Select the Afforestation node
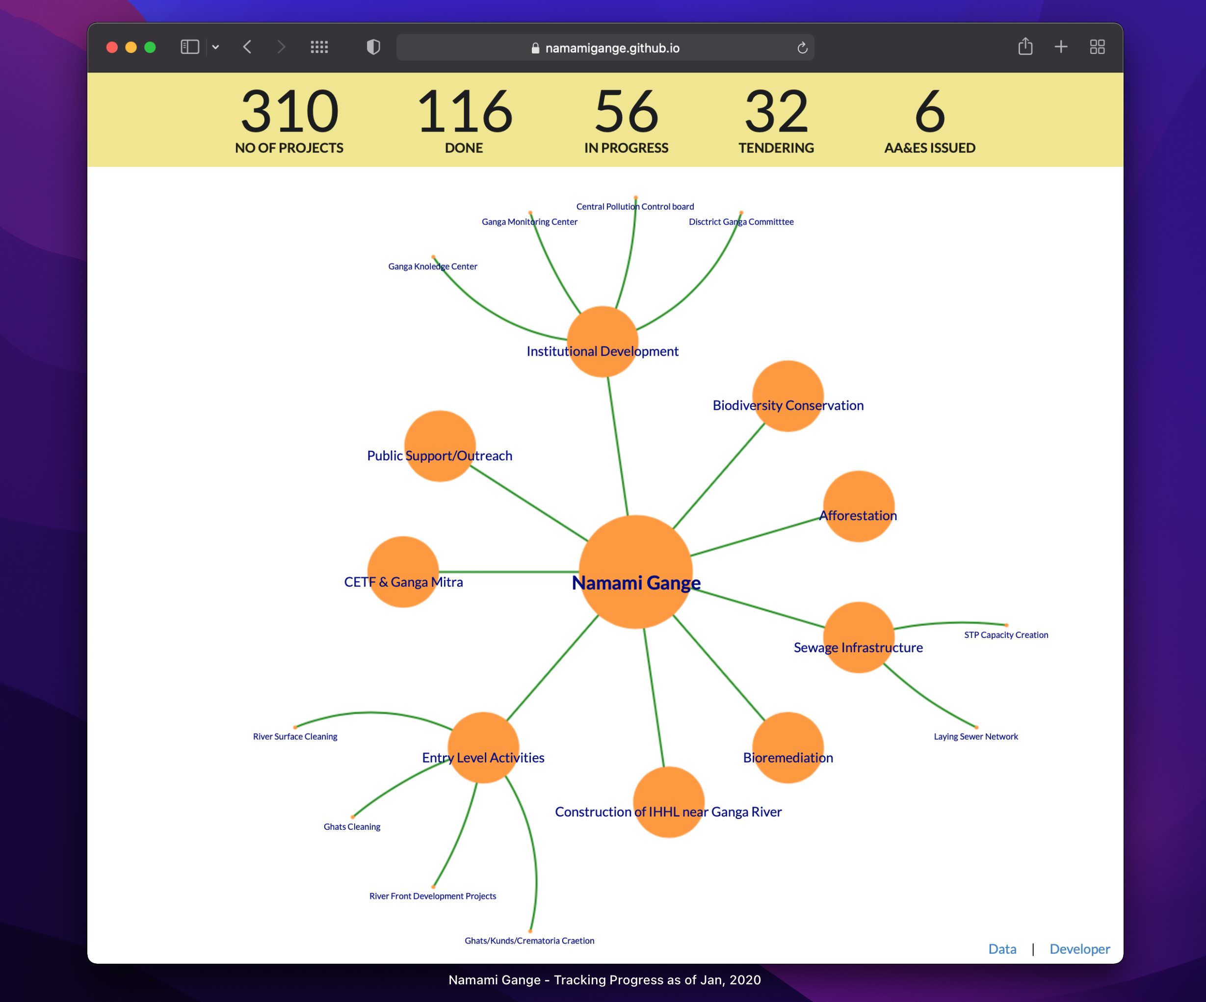This screenshot has width=1206, height=1002. pos(859,506)
